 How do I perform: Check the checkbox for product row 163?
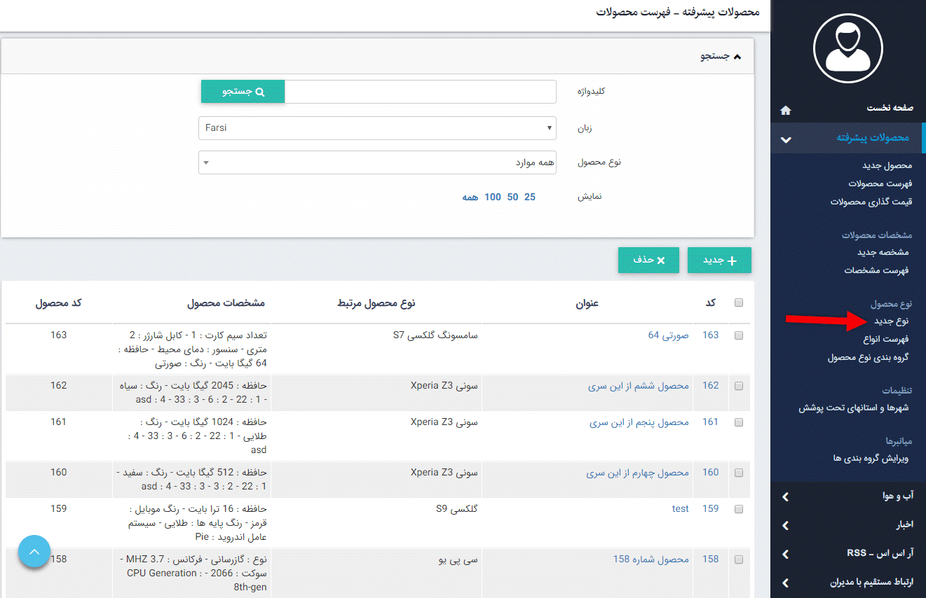point(738,335)
